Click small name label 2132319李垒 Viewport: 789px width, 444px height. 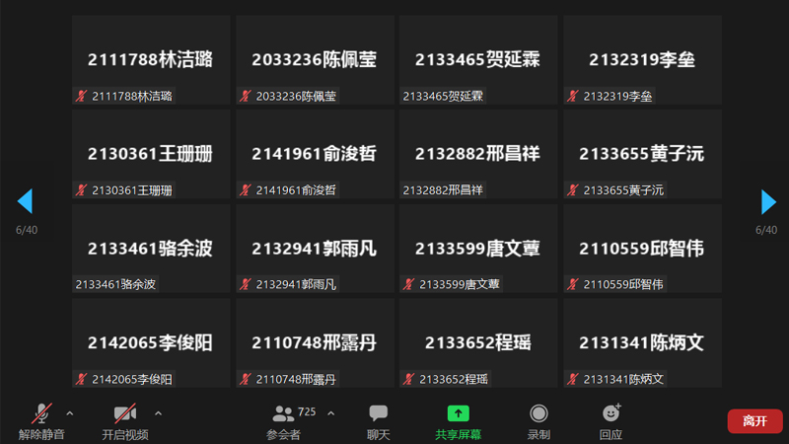[x=617, y=96]
